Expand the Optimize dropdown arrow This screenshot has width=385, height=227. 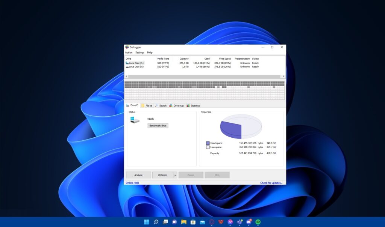pyautogui.click(x=175, y=175)
